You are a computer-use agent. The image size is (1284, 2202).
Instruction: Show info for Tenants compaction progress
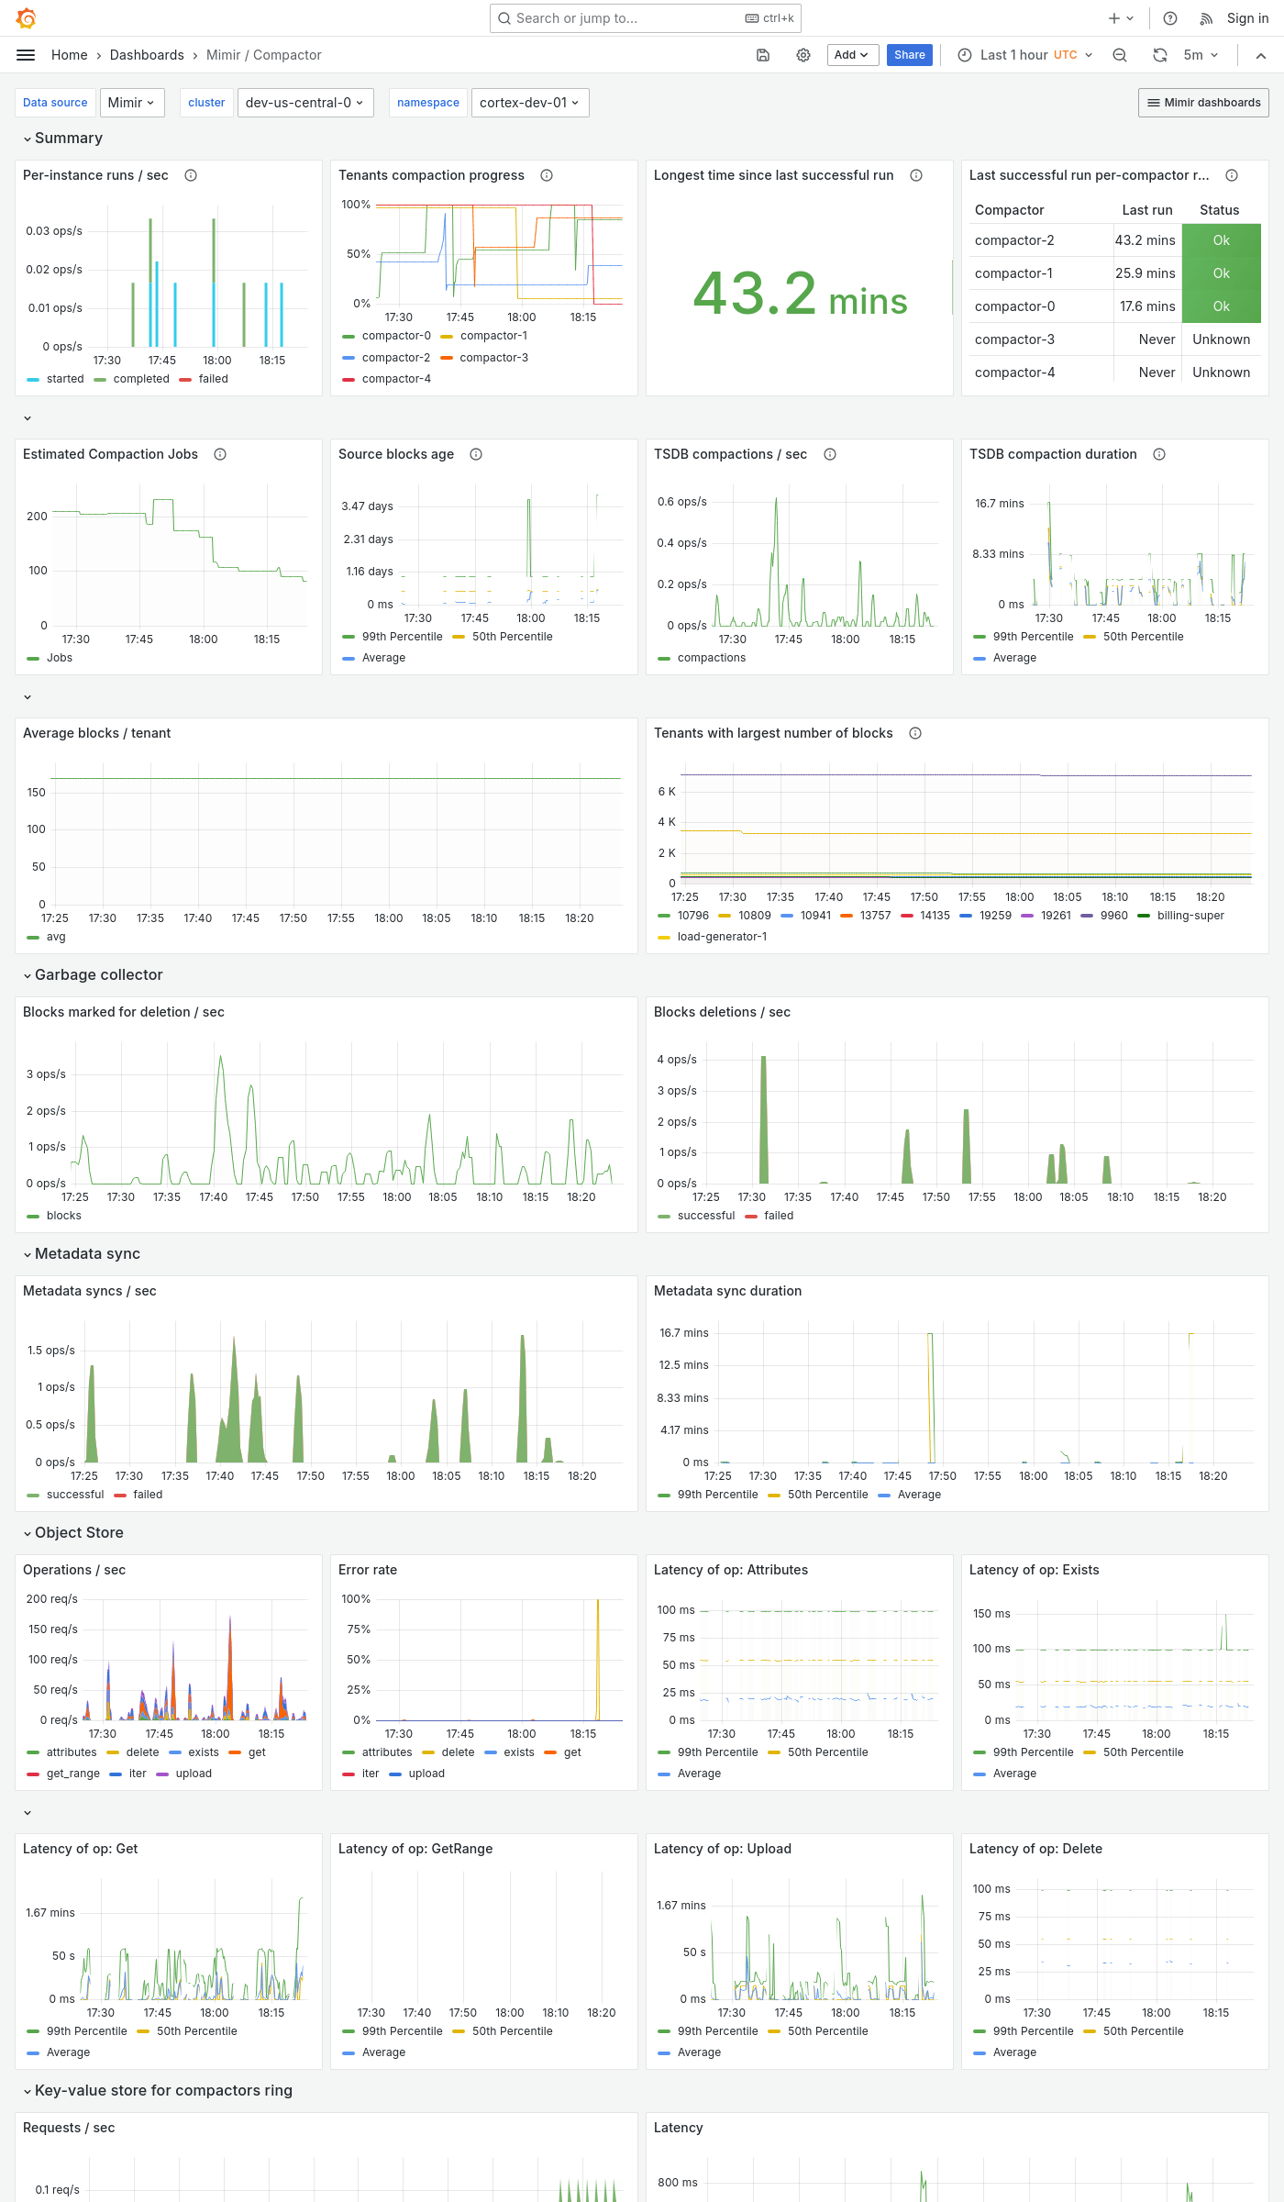click(x=547, y=175)
